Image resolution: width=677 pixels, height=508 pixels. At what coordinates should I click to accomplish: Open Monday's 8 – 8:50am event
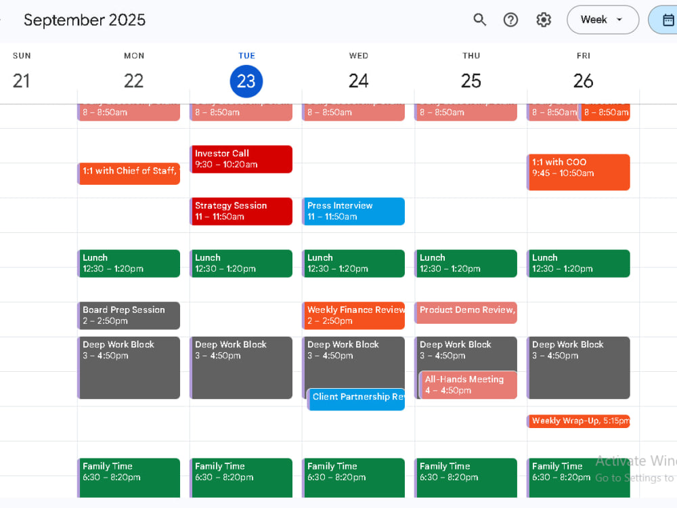pyautogui.click(x=129, y=112)
